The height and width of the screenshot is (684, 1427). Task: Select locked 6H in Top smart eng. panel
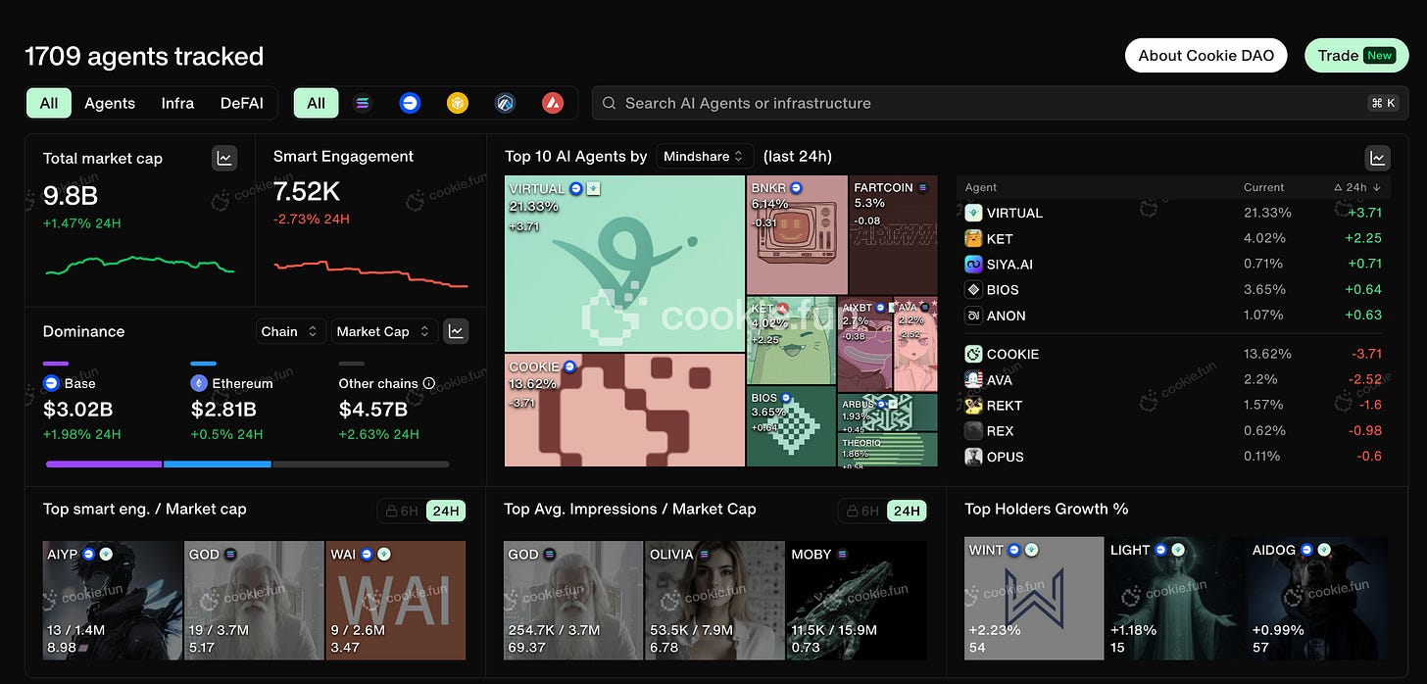click(402, 511)
